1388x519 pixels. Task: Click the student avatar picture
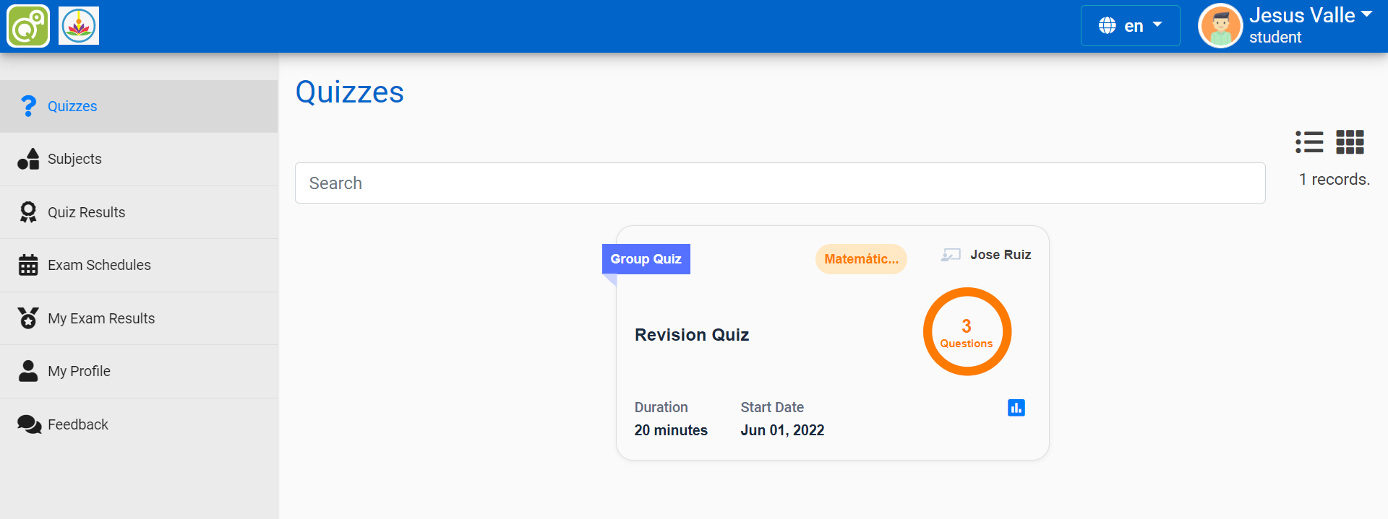[x=1220, y=26]
